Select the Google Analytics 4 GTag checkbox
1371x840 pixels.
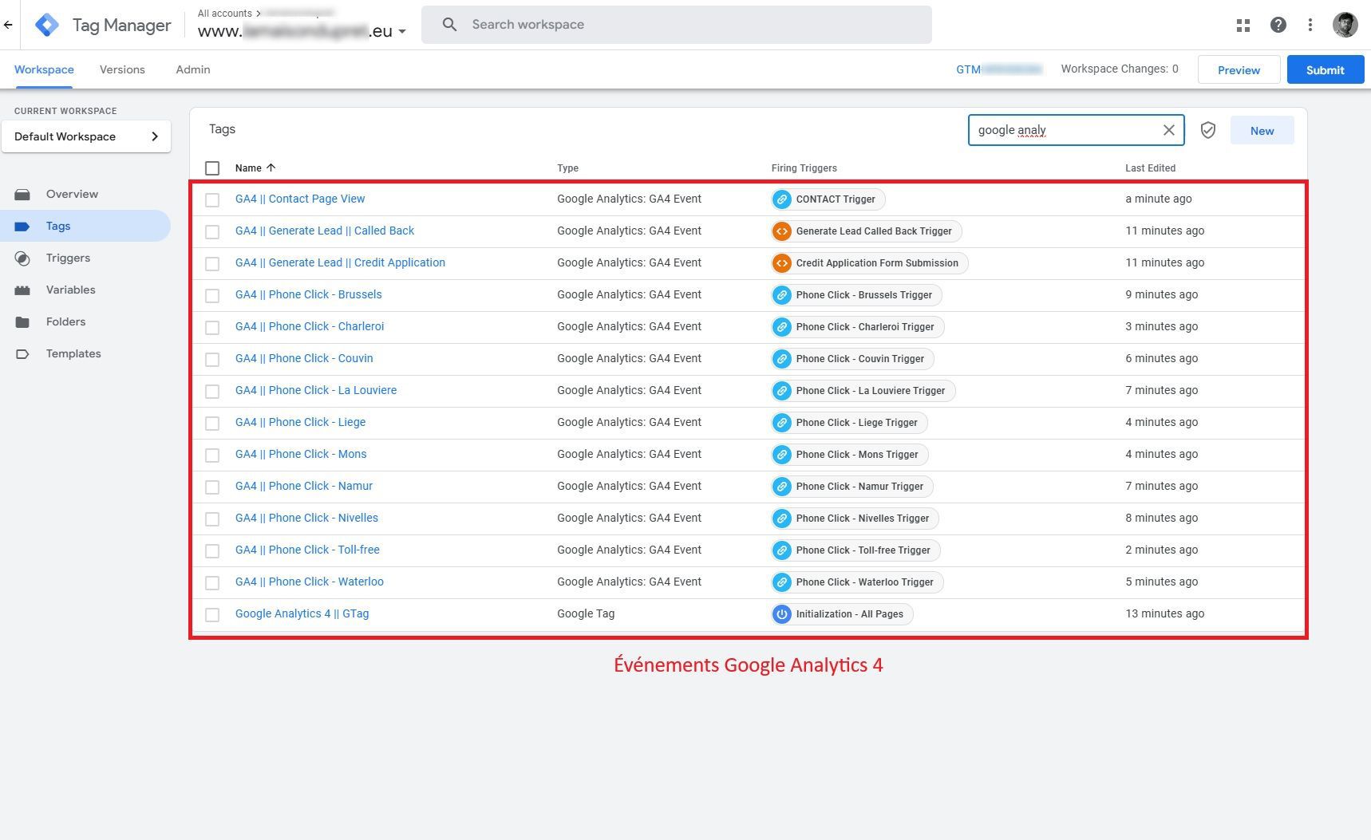pos(212,614)
